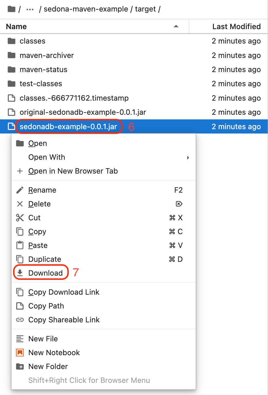Screen dimensions: 268x395
Task: Click the chain icon for Copy Shareable Link
Action: [x=20, y=320]
